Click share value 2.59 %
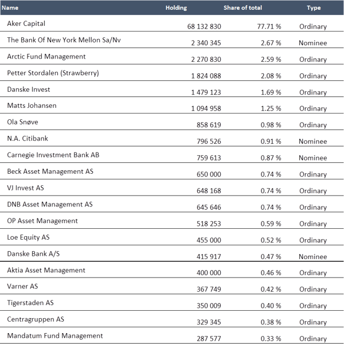Image resolution: width=344 pixels, height=344 pixels. click(271, 60)
